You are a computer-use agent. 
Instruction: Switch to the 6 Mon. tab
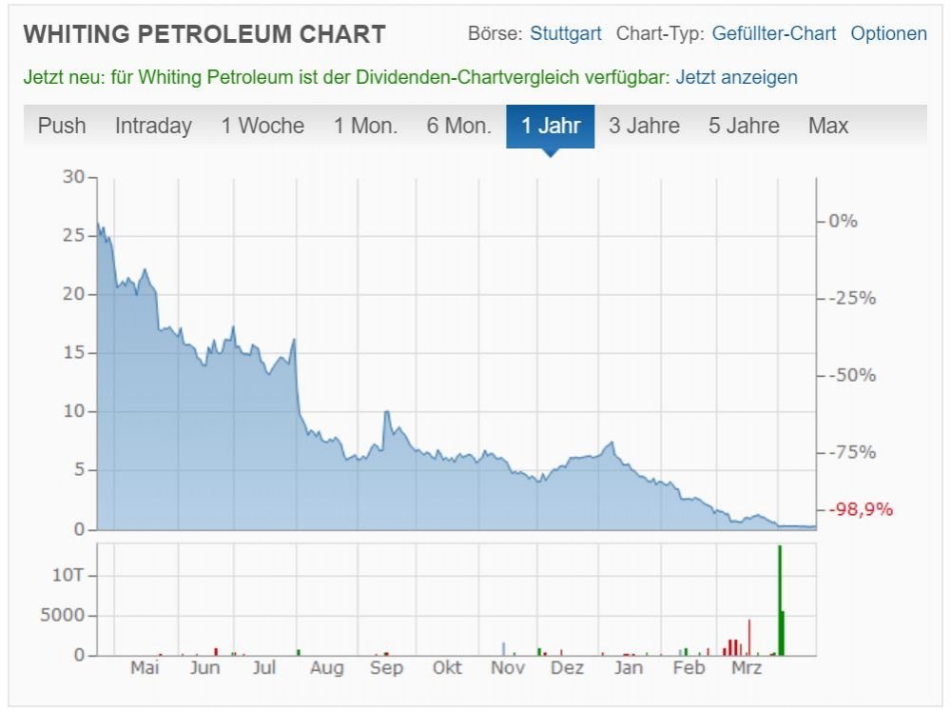coord(458,126)
